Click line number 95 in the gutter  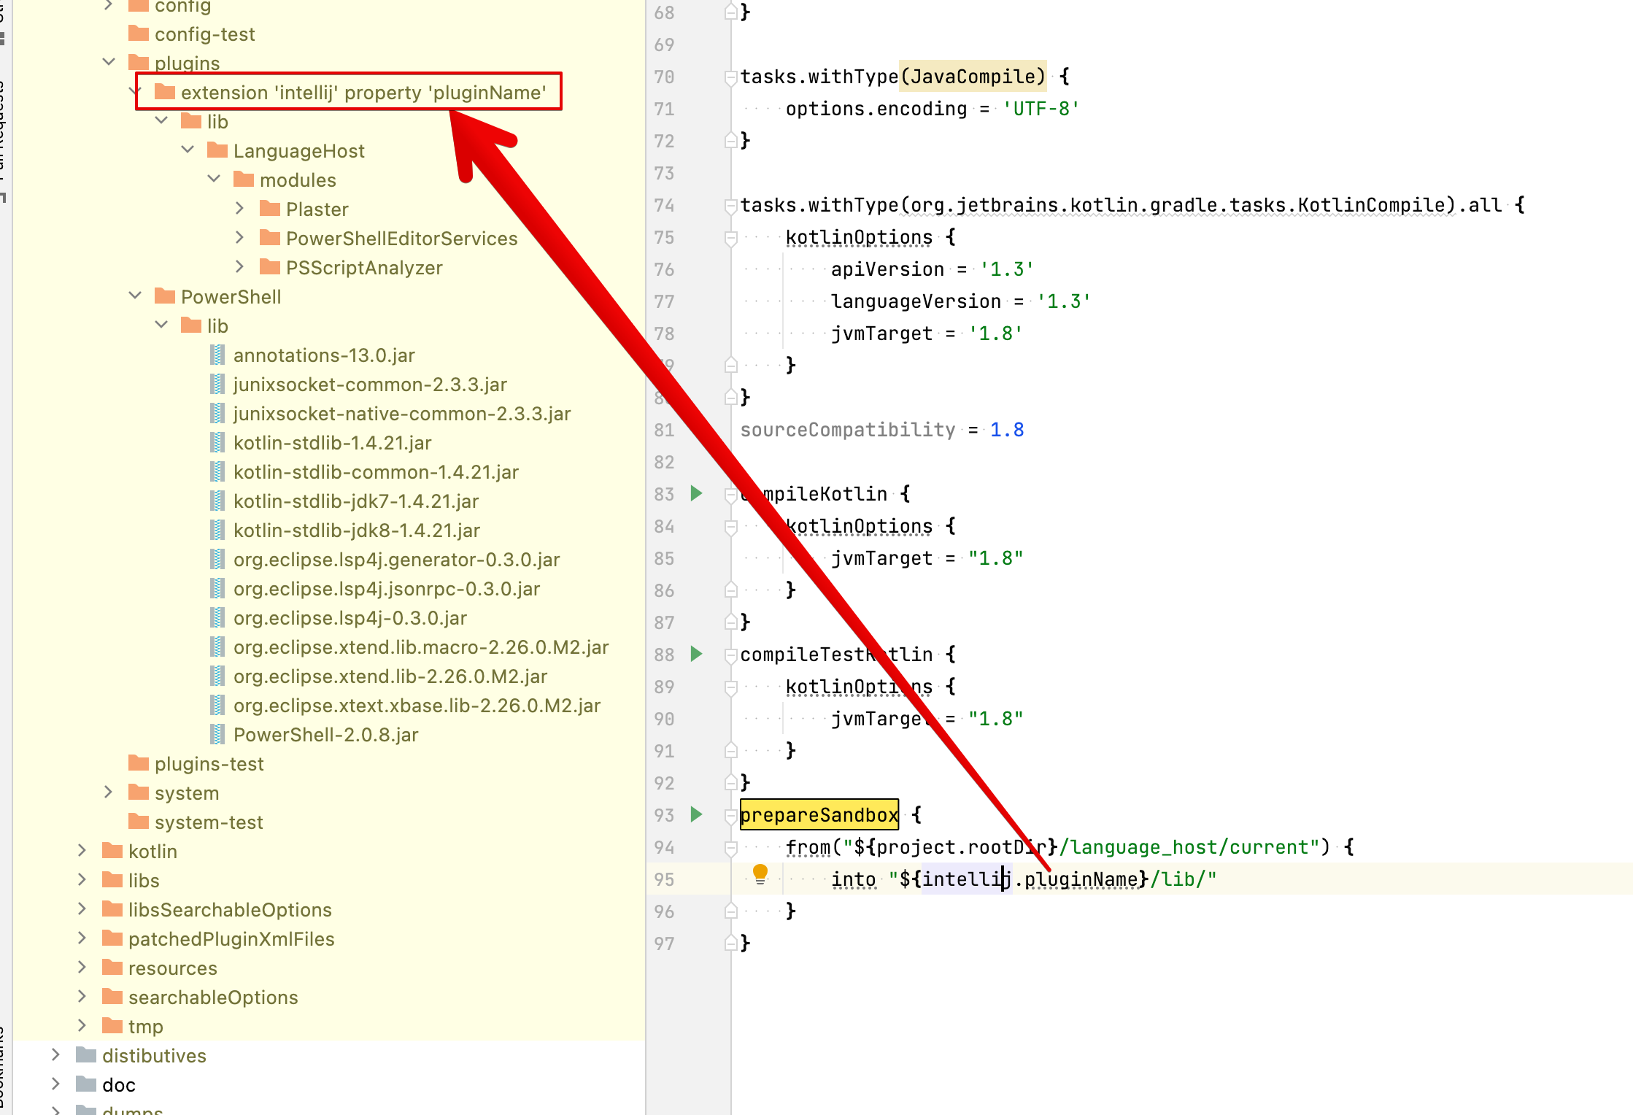[x=664, y=879]
